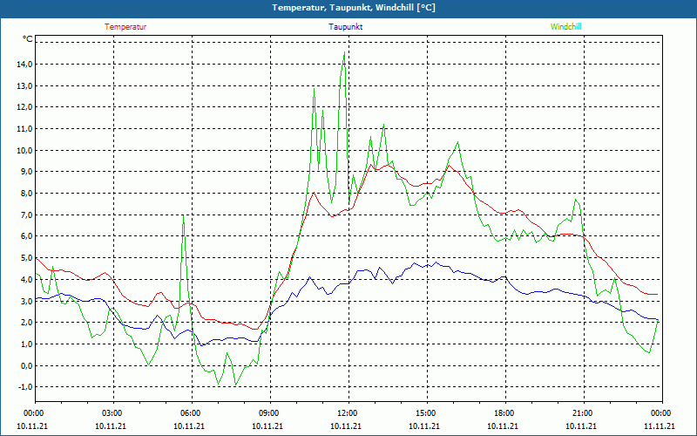This screenshot has width=697, height=436.
Task: Click the blue Taupunkt legend label
Action: coord(345,27)
